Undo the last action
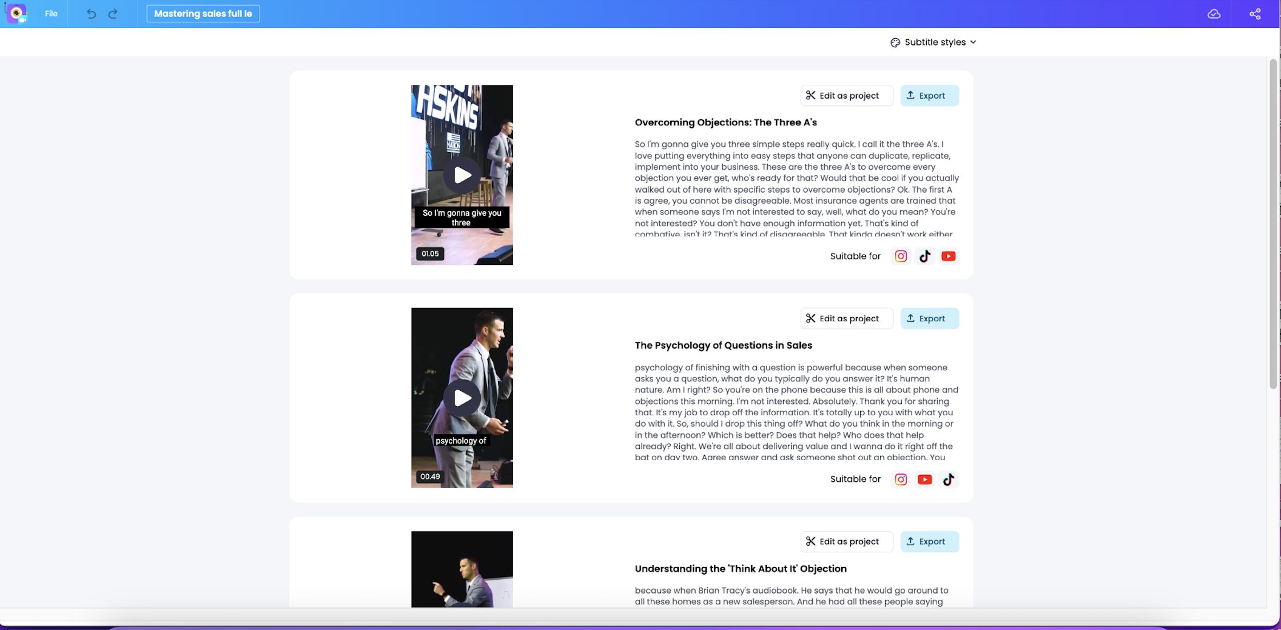The image size is (1281, 630). click(x=91, y=14)
